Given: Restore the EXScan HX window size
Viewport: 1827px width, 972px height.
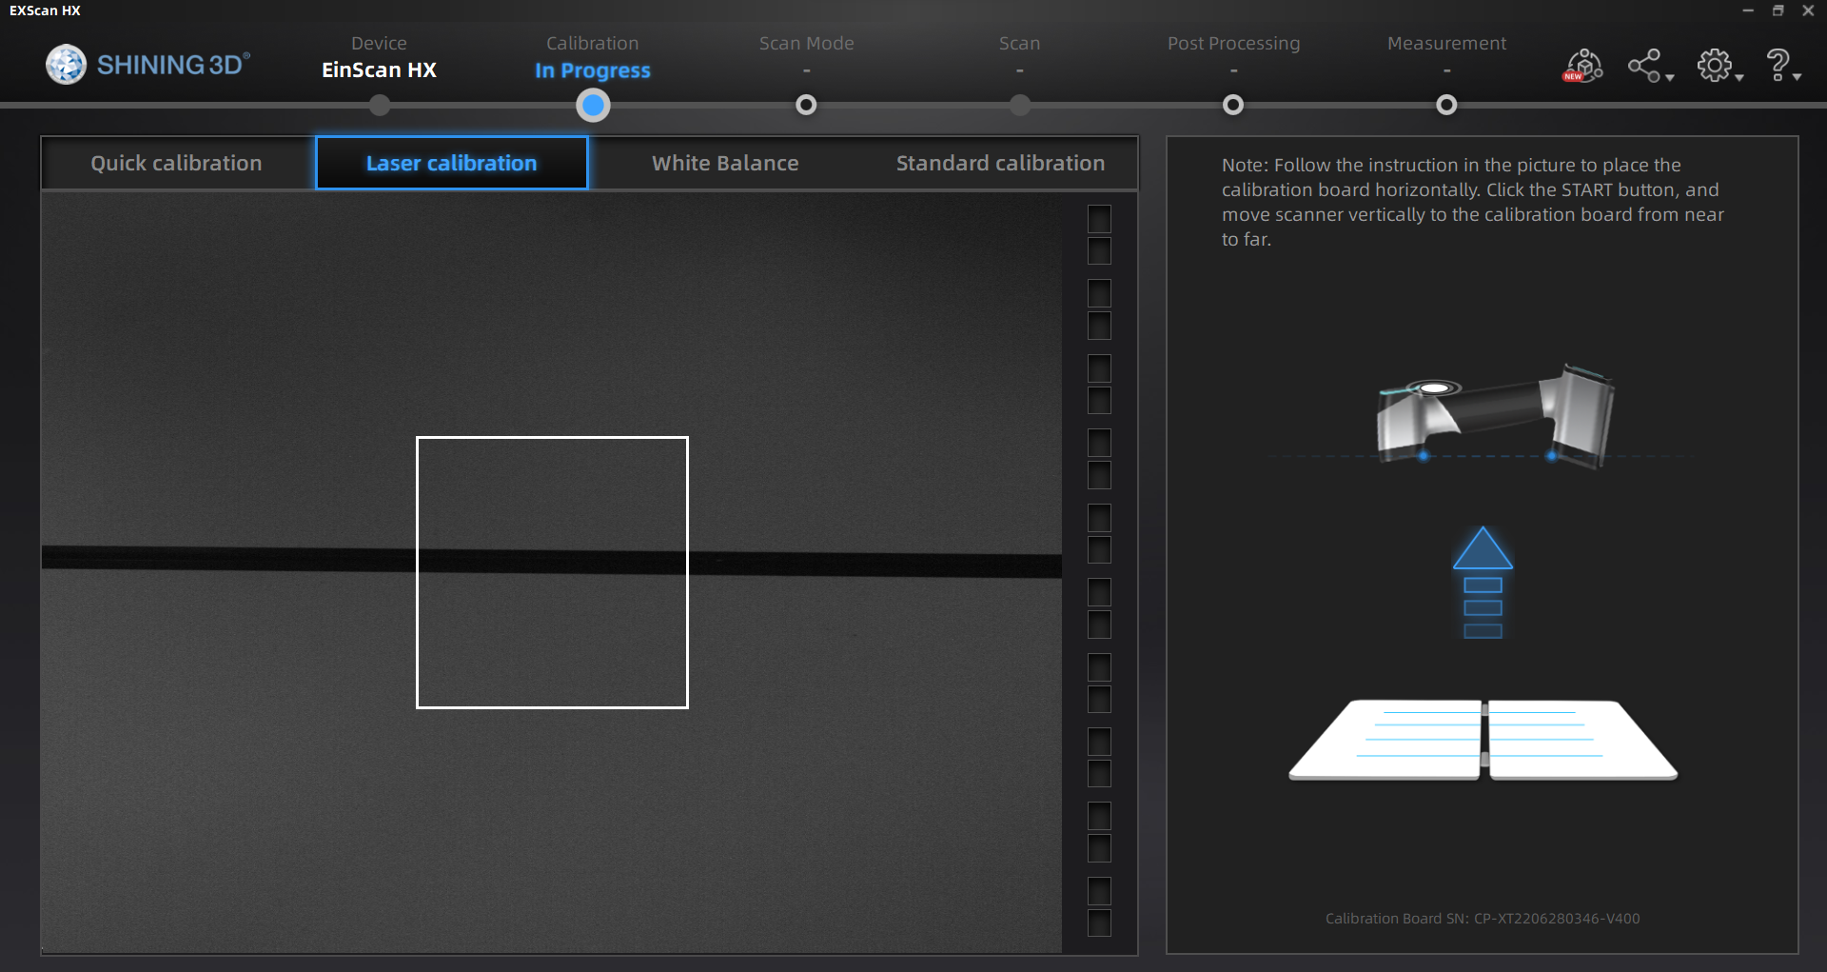Looking at the screenshot, I should click(x=1778, y=10).
